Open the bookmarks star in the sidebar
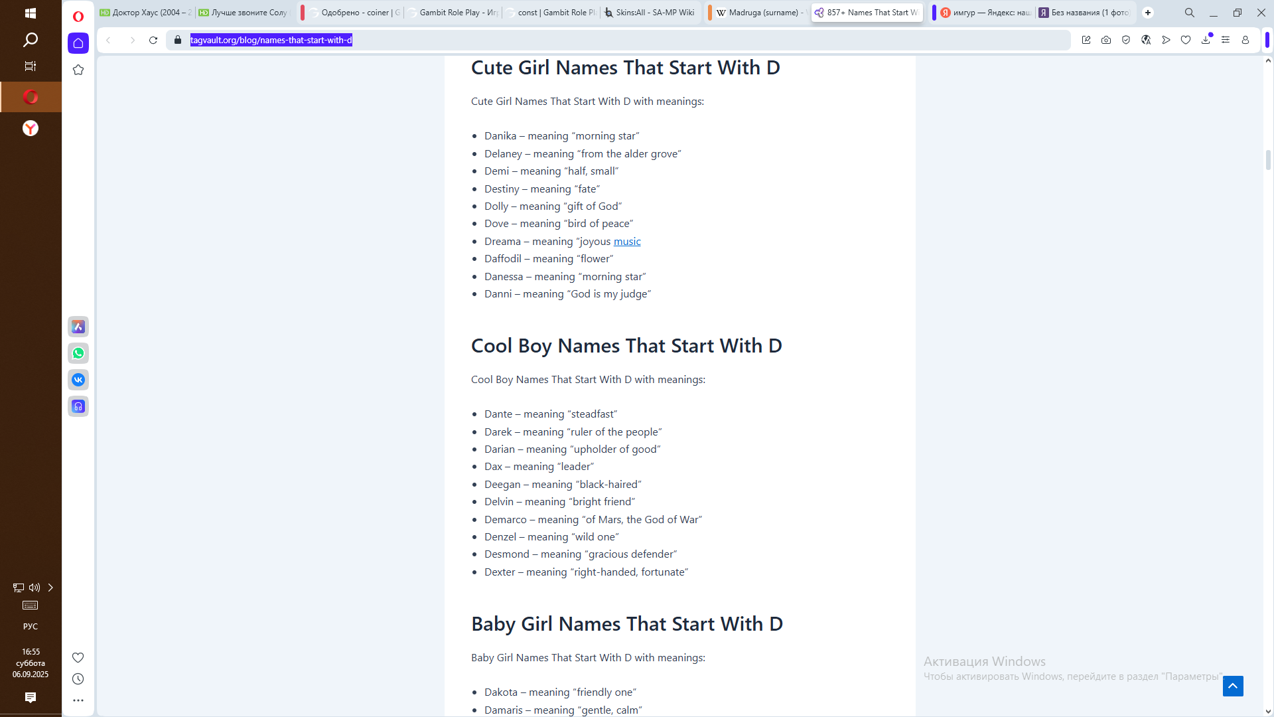Viewport: 1274px width, 717px height. 78,70
